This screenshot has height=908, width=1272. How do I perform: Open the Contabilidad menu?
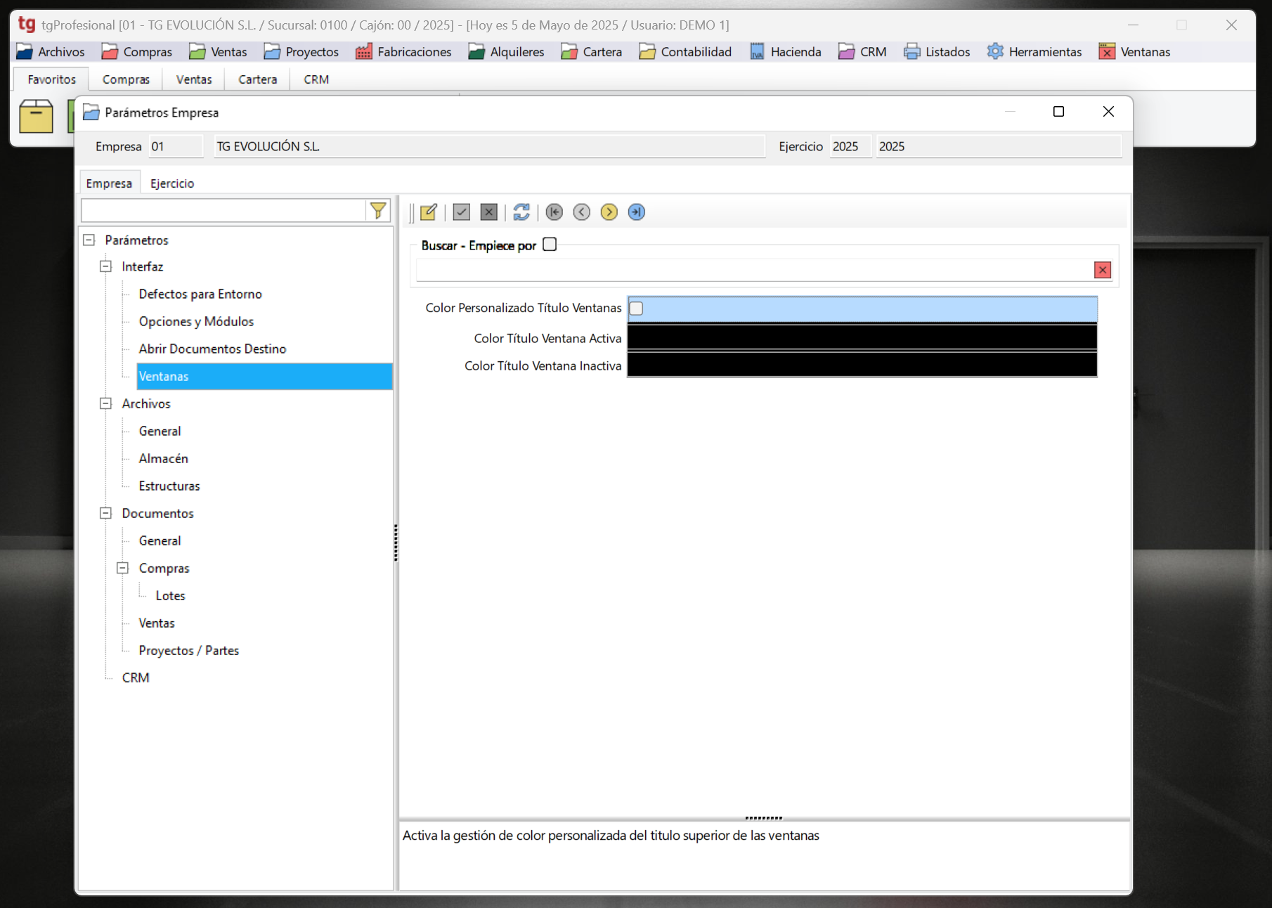(x=686, y=52)
